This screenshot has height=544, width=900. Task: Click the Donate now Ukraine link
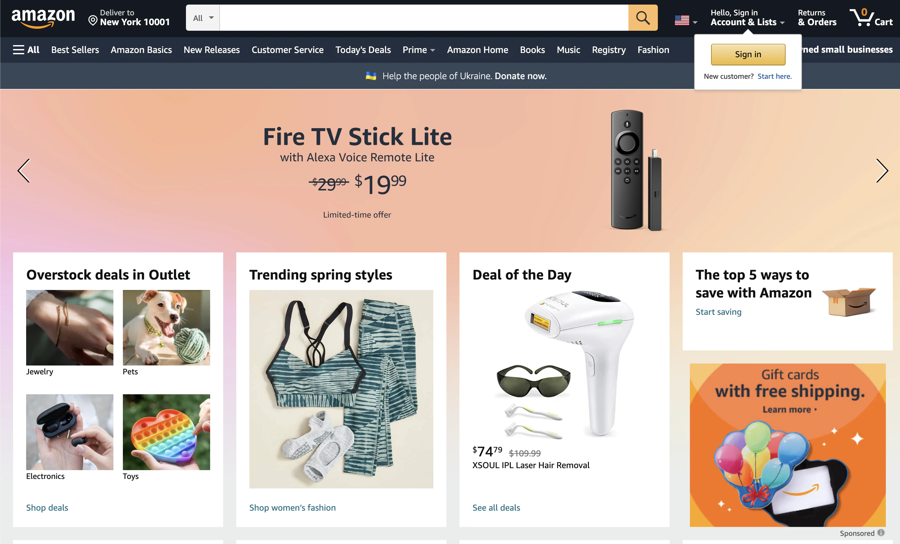[521, 76]
